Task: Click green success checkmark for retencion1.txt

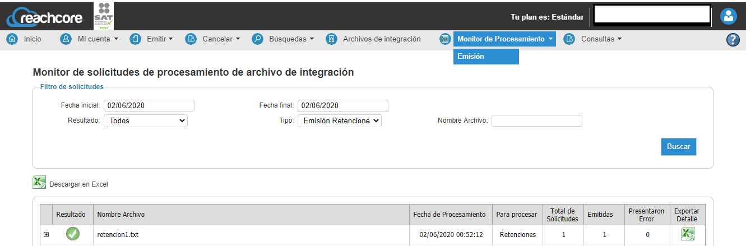Action: click(72, 234)
